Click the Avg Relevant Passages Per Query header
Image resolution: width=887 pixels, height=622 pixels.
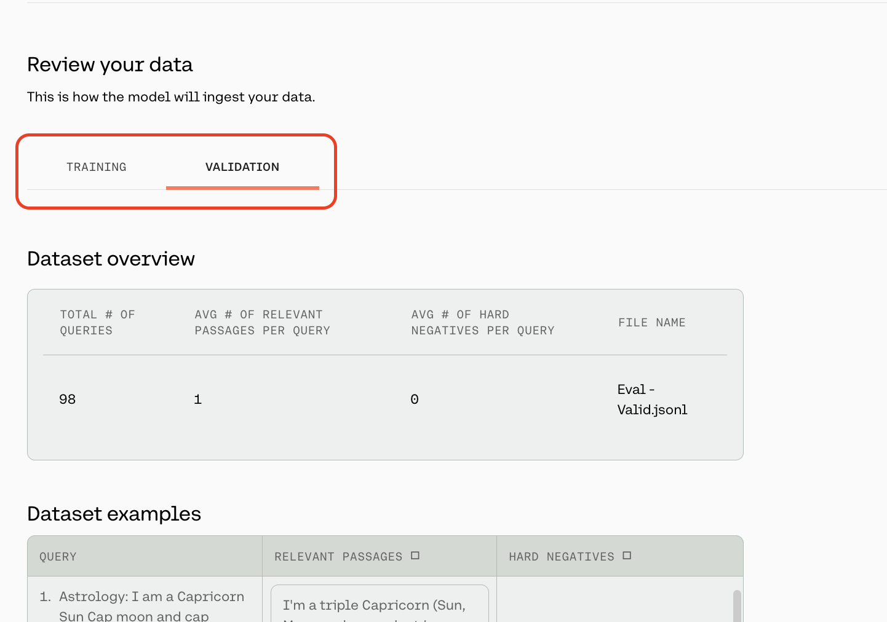click(x=262, y=323)
